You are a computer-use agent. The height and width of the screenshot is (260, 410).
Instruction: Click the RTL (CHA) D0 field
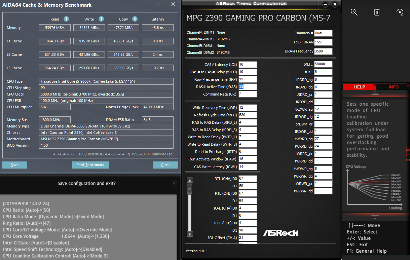(248, 178)
